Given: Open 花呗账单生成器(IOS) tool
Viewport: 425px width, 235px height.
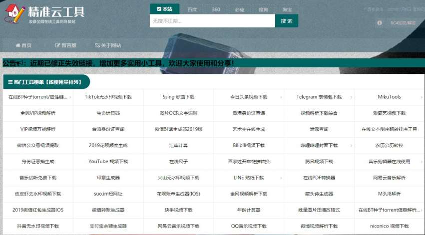Looking at the screenshot, I should click(178, 194).
